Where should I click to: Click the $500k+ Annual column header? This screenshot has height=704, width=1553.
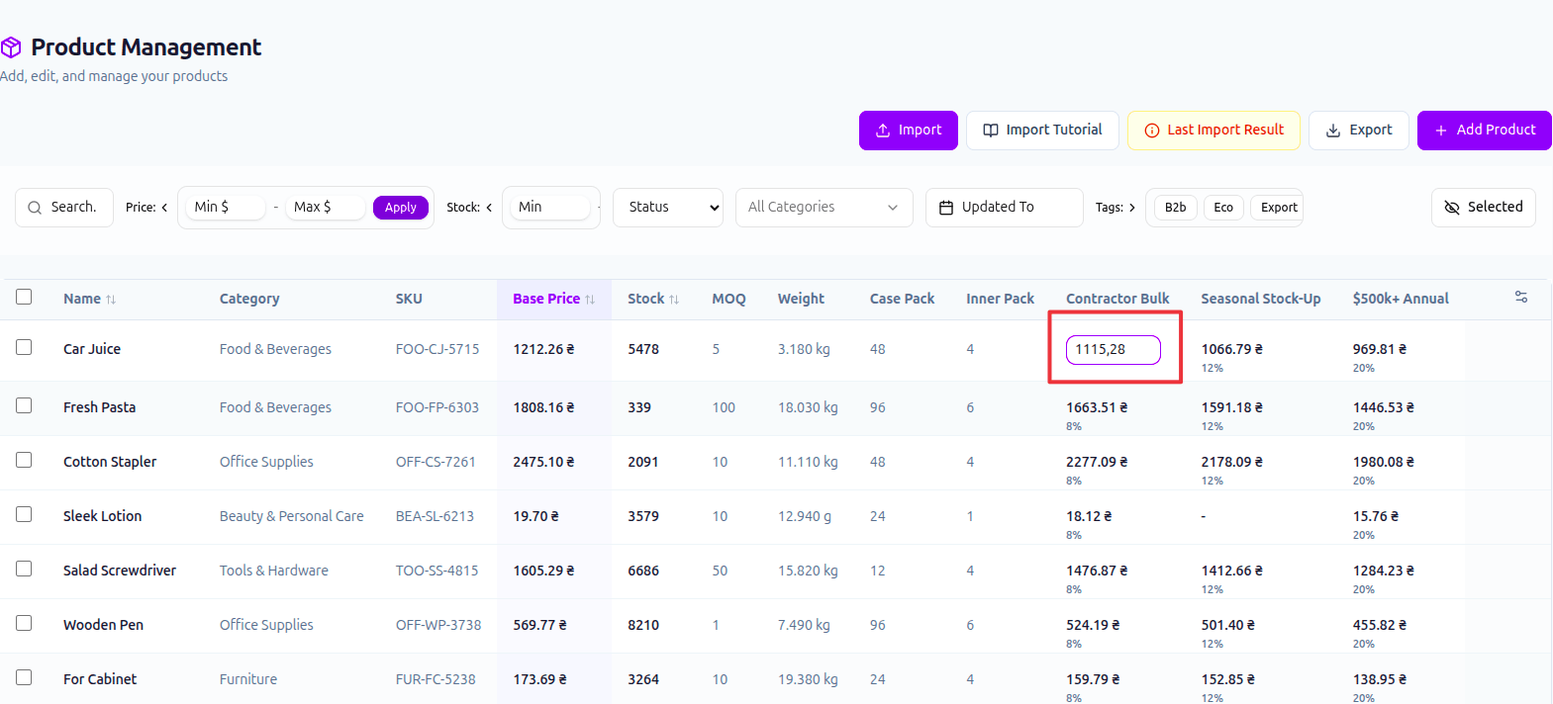coord(1401,299)
